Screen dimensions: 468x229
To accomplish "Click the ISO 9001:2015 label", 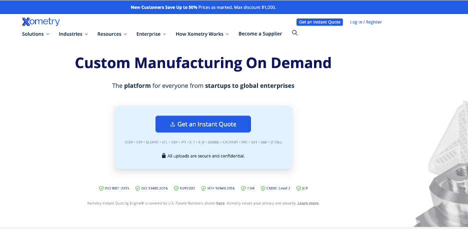I will click(116, 188).
